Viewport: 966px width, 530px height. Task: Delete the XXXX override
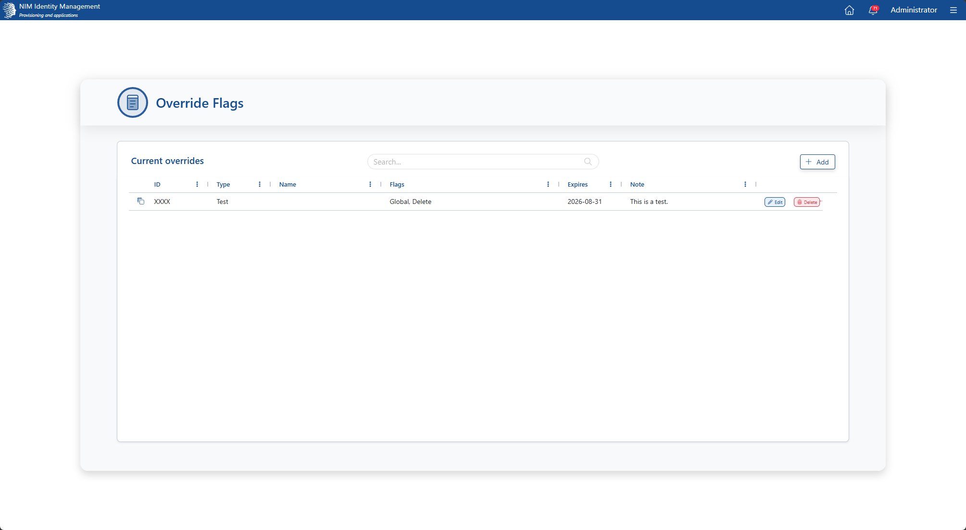807,202
